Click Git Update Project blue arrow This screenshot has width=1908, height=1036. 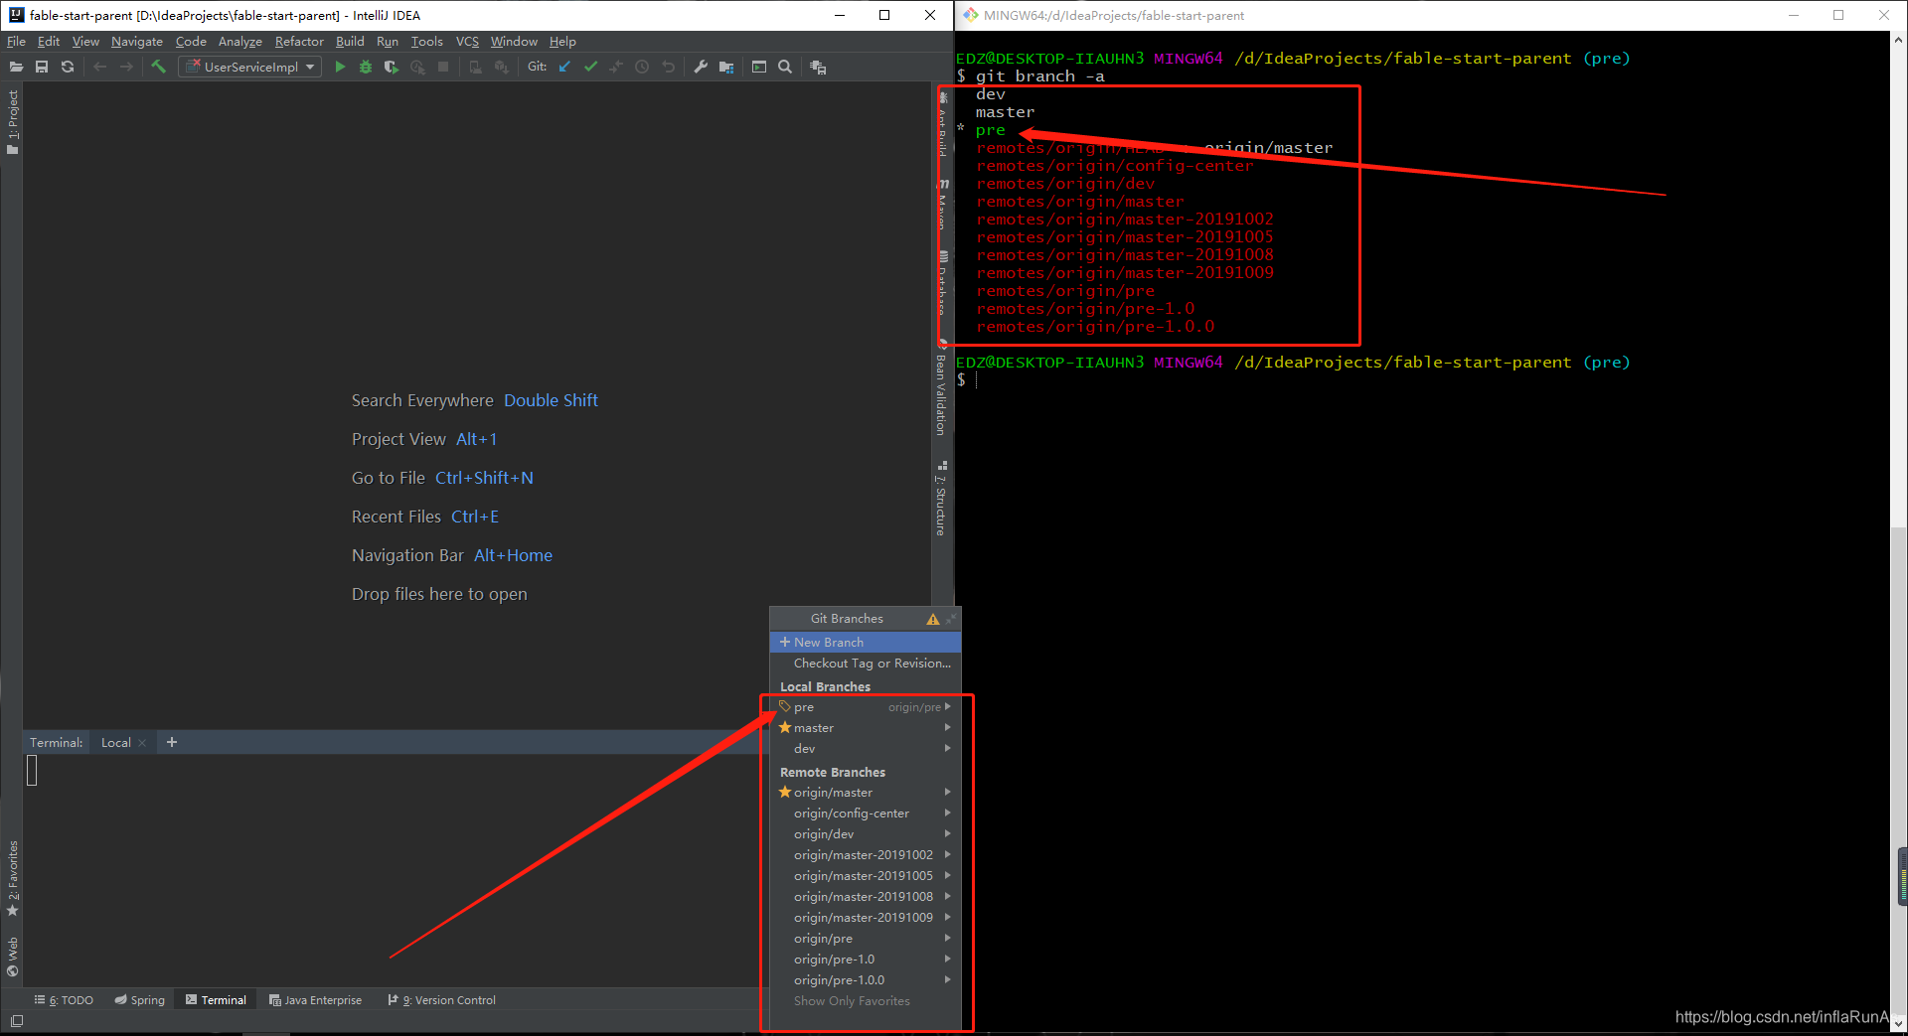(564, 67)
